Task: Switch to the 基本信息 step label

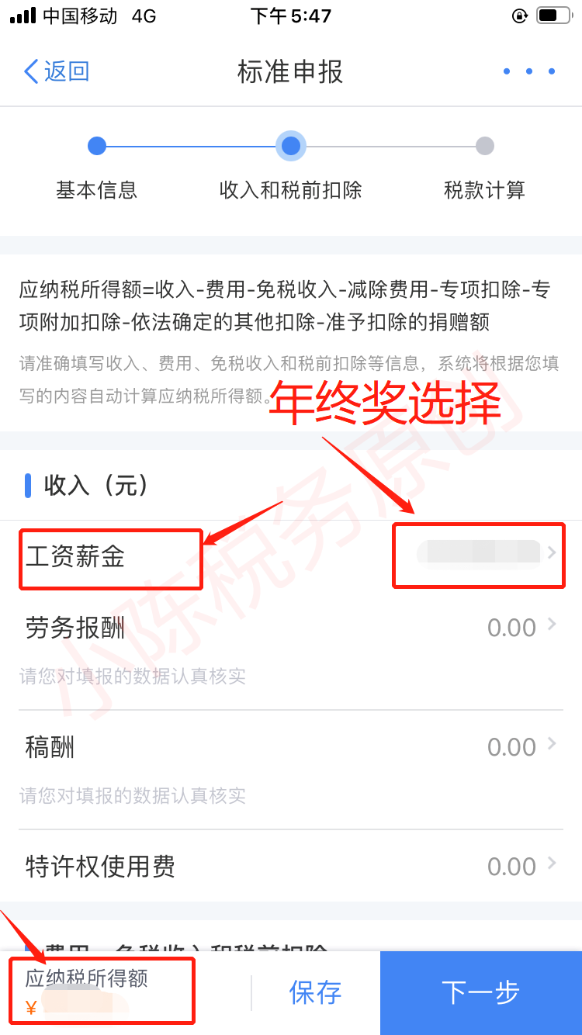Action: [x=97, y=190]
